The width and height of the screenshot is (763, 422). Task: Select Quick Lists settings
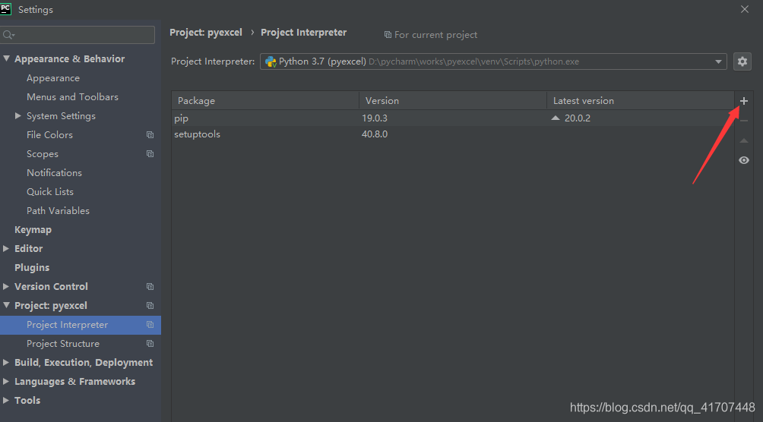[x=50, y=191]
